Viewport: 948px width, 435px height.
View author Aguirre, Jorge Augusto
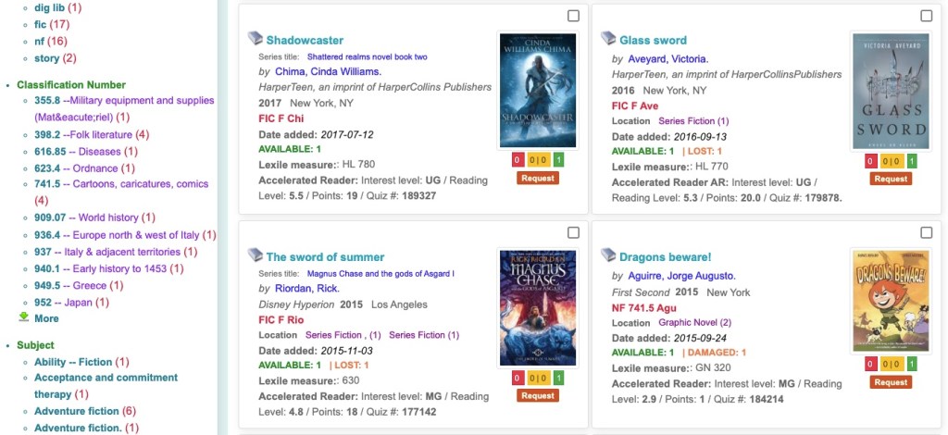point(682,276)
